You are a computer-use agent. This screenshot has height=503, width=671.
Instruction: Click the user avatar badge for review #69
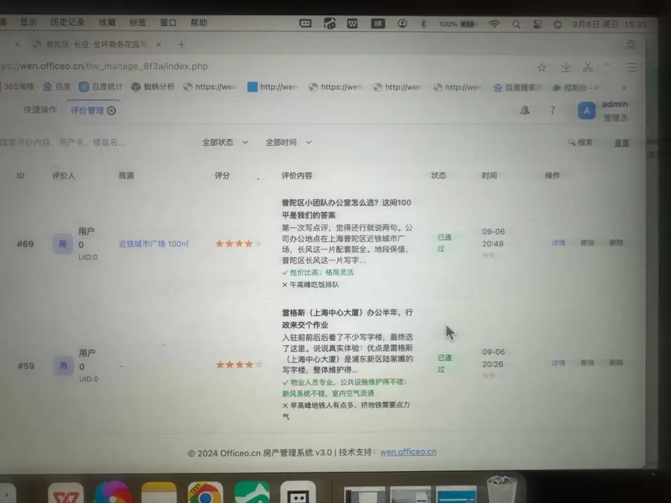pos(63,244)
